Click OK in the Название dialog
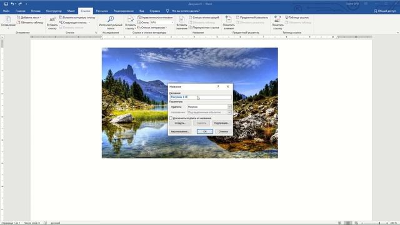 point(205,132)
